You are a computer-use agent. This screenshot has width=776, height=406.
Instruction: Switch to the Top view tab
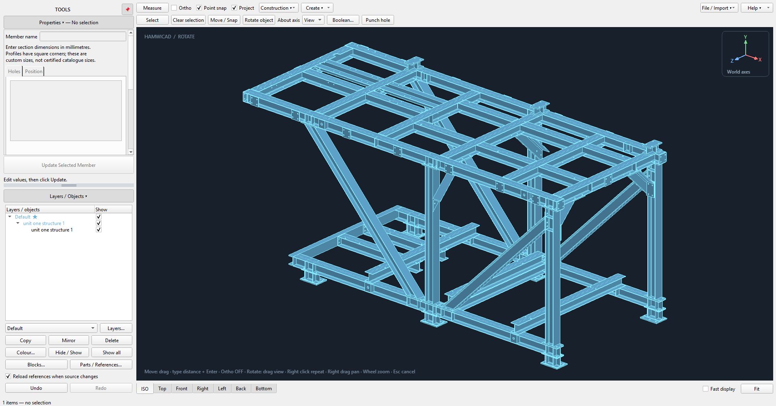click(162, 389)
